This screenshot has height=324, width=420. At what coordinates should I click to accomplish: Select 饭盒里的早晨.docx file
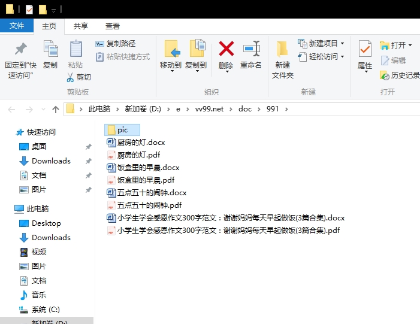tap(143, 168)
